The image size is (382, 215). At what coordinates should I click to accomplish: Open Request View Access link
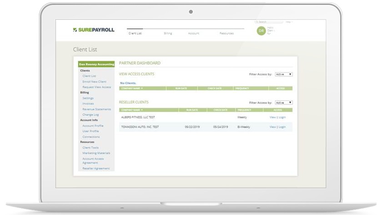pyautogui.click(x=97, y=87)
